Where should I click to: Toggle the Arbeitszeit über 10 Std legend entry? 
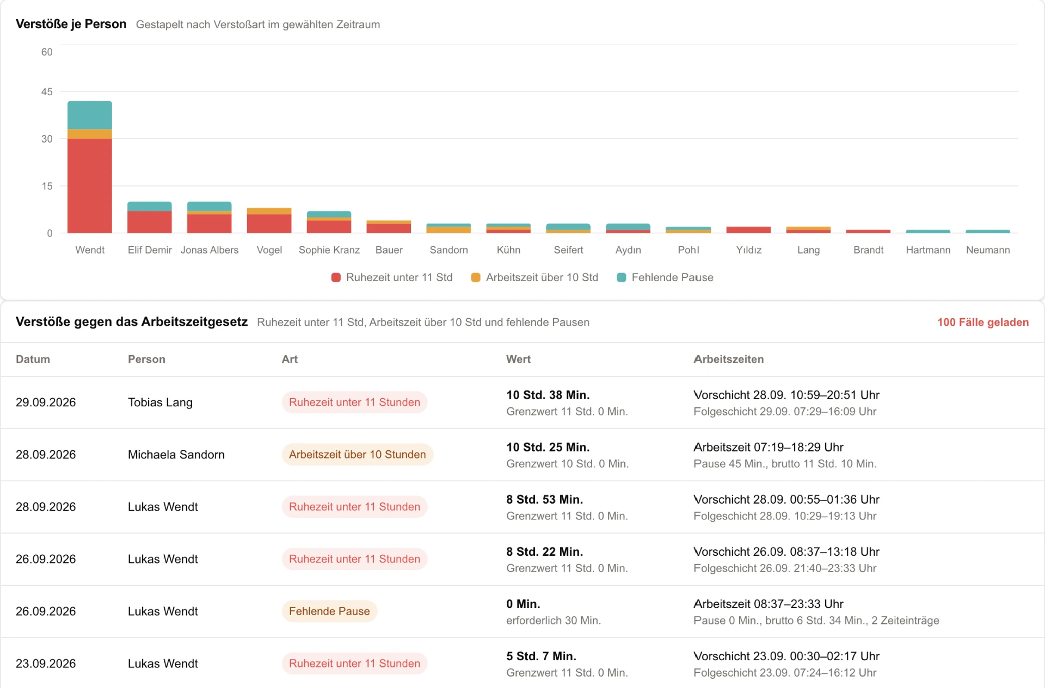tap(534, 277)
